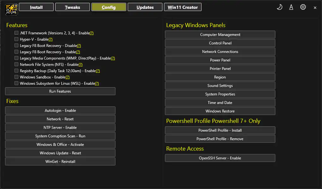Click Autologin - Enable button
This screenshot has width=322, height=189.
tap(60, 110)
